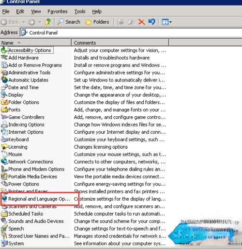Click the Up folder toolbar icon
This screenshot has height=250, width=242.
point(48,22)
